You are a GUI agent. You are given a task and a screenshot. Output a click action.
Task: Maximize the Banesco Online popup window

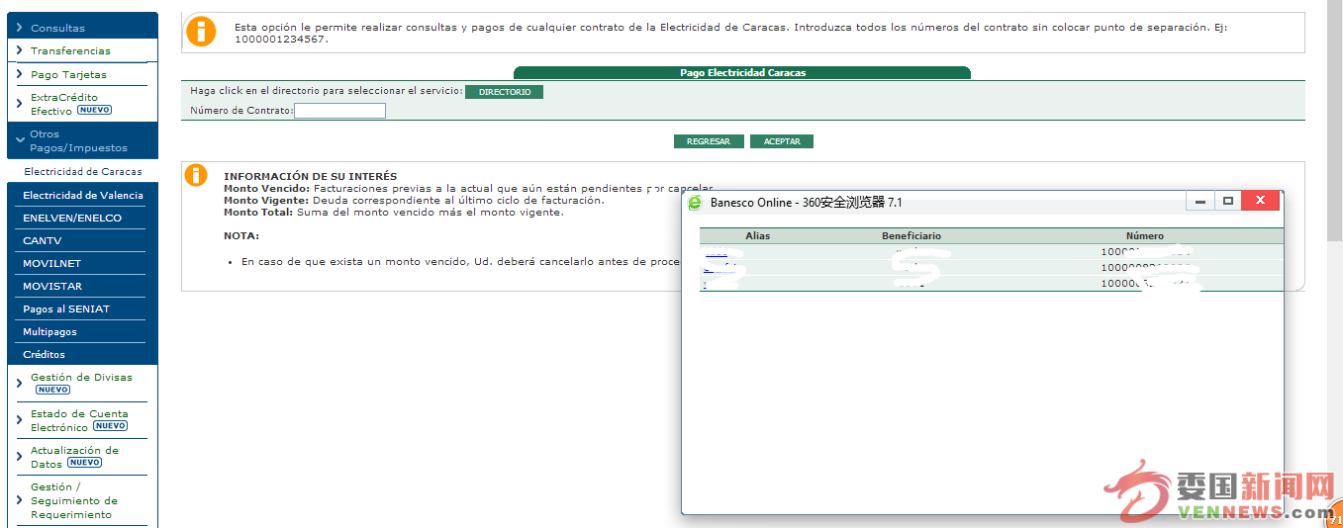1227,201
